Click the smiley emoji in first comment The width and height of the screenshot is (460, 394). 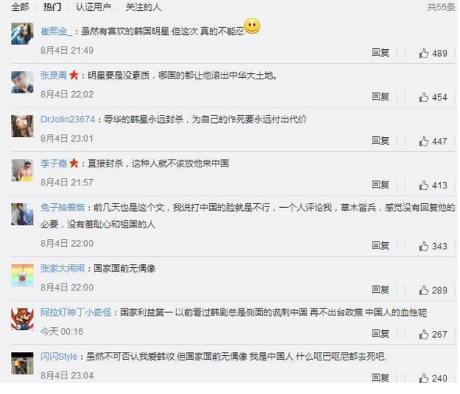[253, 26]
